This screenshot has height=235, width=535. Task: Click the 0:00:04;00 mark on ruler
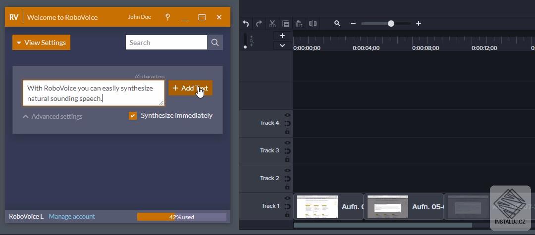click(366, 48)
